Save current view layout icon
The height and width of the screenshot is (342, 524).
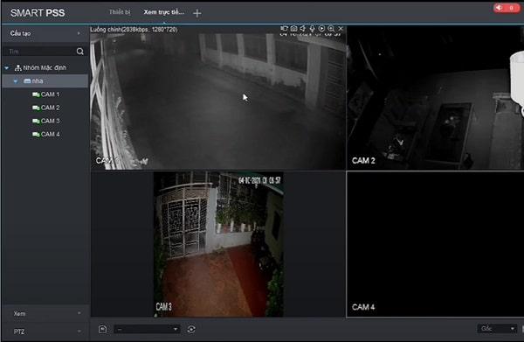[103, 329]
